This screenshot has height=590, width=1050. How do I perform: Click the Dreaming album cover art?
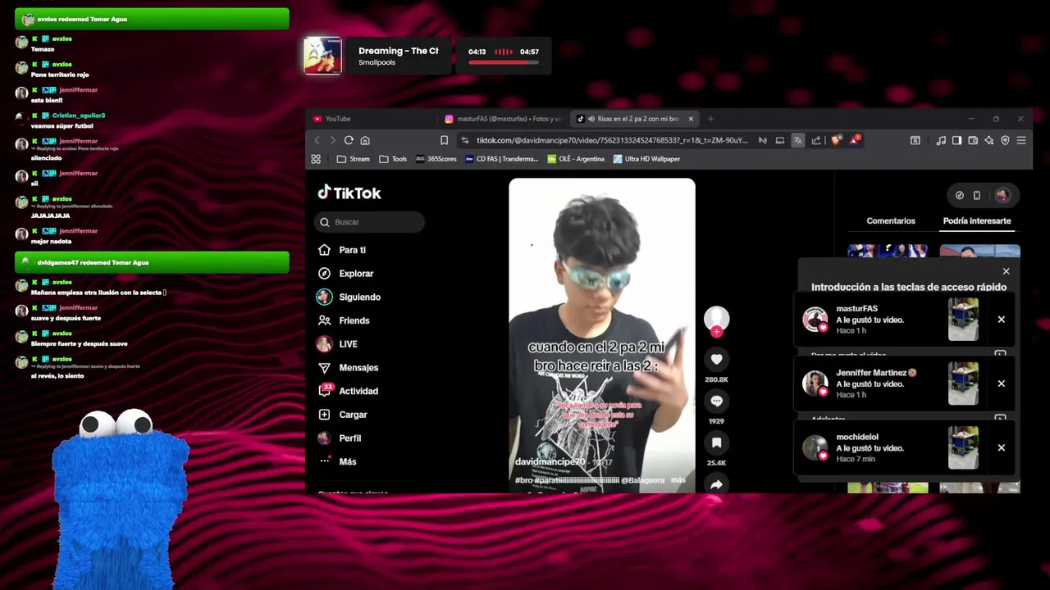pos(322,56)
